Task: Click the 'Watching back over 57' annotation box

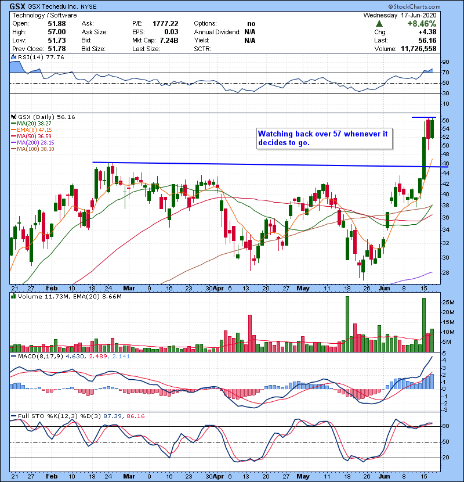Action: [325, 138]
